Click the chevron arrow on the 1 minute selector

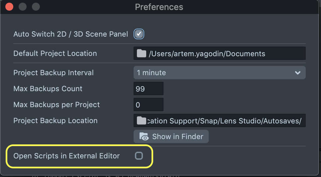coord(298,73)
